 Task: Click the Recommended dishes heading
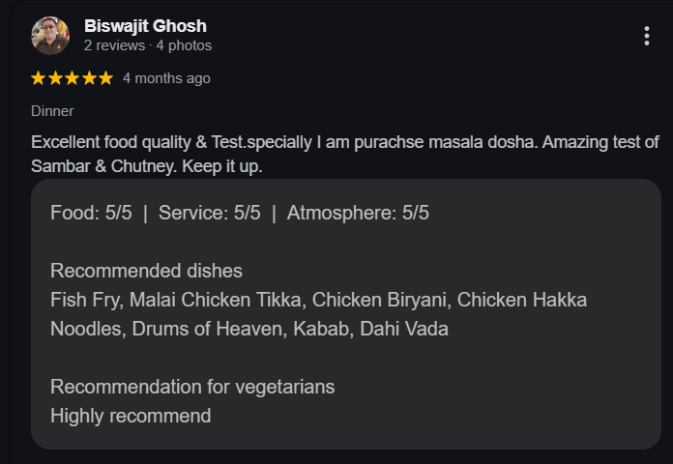(x=146, y=271)
